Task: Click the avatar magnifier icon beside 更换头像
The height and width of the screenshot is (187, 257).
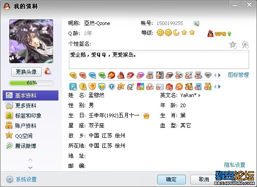Action: 48,72
